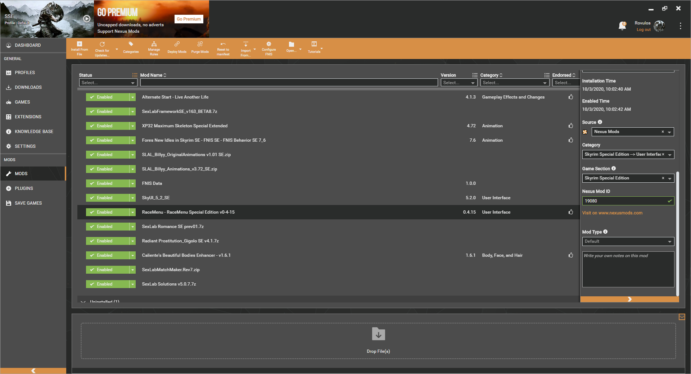Open status arrow for SkyUI_5_2_SE
691x374 pixels.
(x=132, y=198)
